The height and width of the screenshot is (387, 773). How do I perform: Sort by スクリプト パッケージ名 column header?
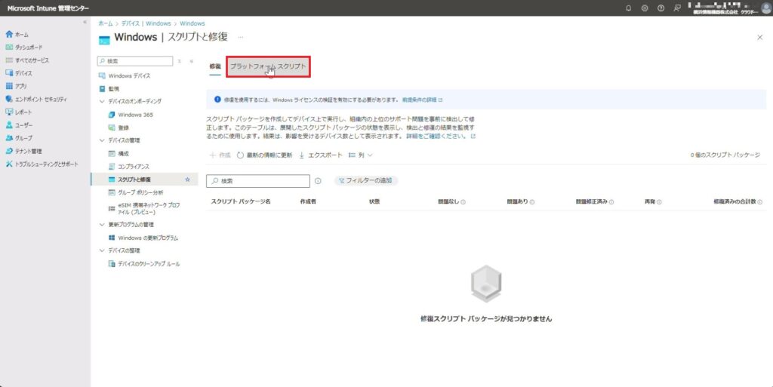pos(241,202)
